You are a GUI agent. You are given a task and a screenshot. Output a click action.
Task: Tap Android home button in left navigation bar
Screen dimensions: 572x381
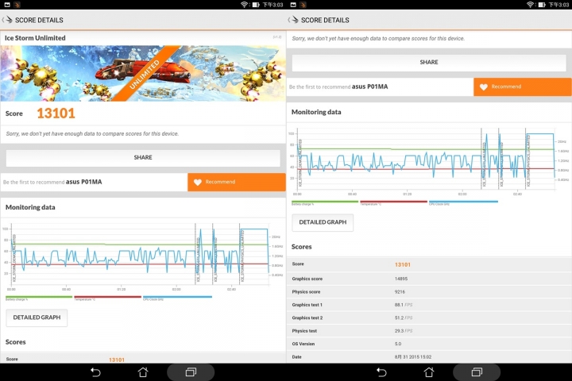pyautogui.click(x=143, y=372)
